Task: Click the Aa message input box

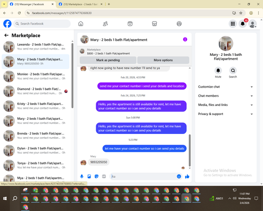Action: point(144,176)
